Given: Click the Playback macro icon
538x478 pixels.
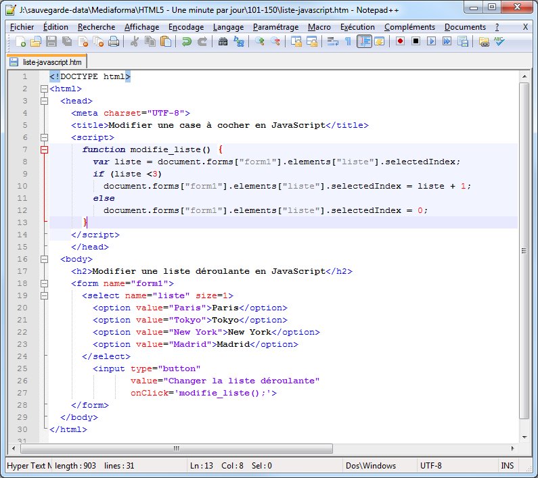Looking at the screenshot, I should click(431, 42).
